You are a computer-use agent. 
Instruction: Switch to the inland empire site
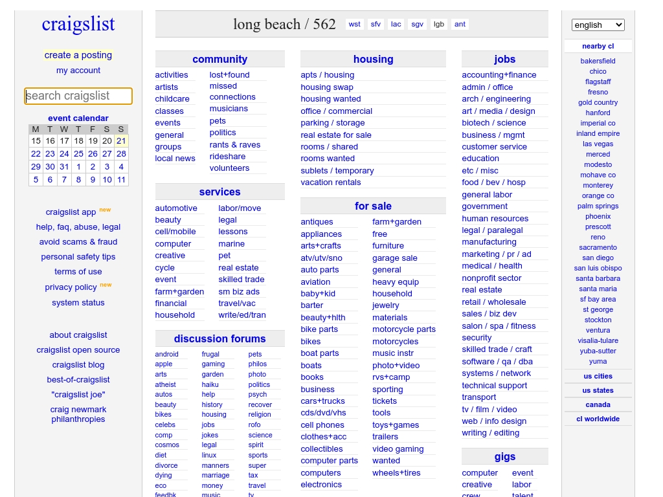tap(598, 133)
